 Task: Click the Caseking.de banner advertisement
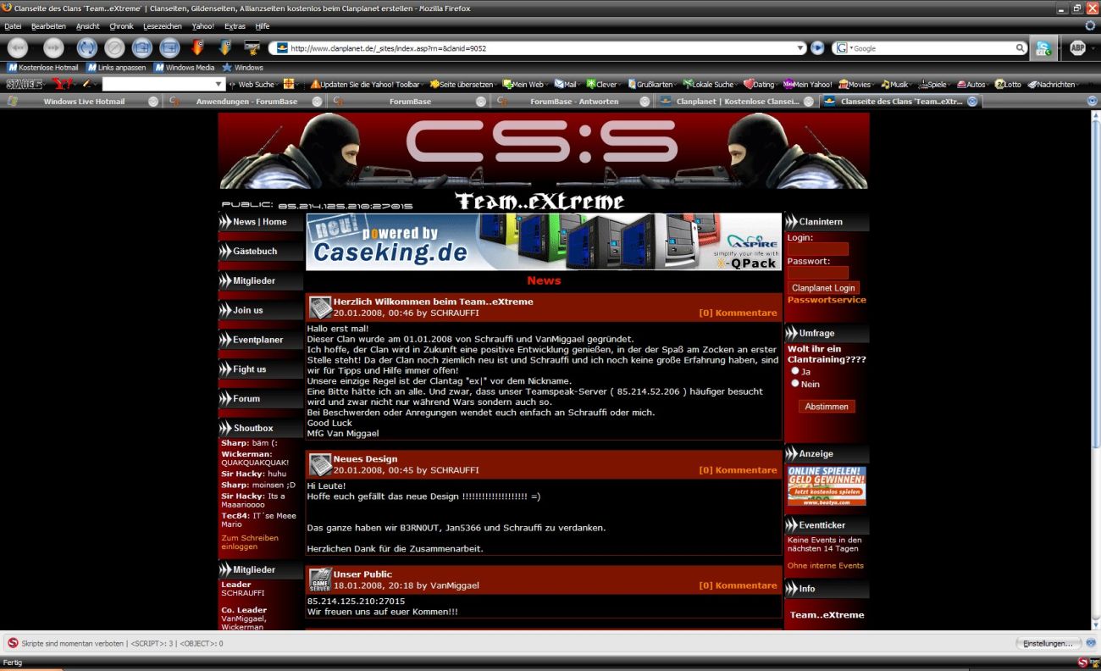tap(544, 241)
